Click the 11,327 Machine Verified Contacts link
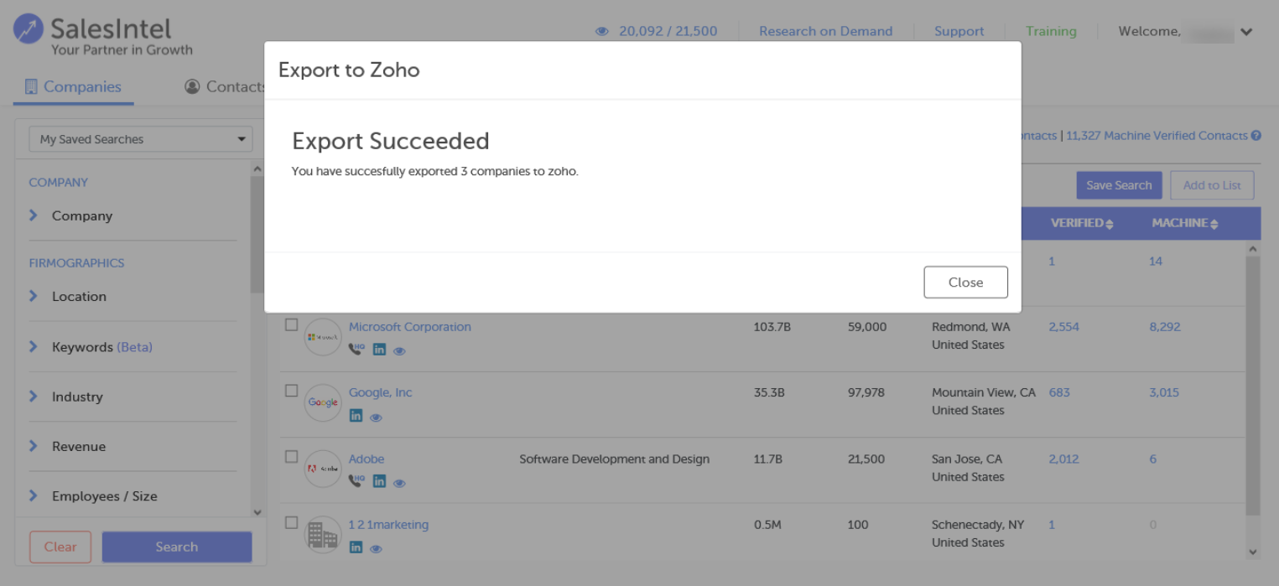1279x586 pixels. (1157, 136)
